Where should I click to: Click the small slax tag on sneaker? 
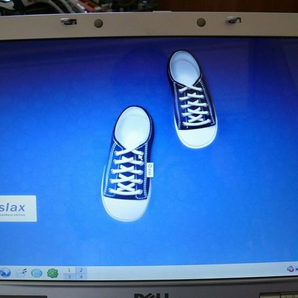click(150, 170)
